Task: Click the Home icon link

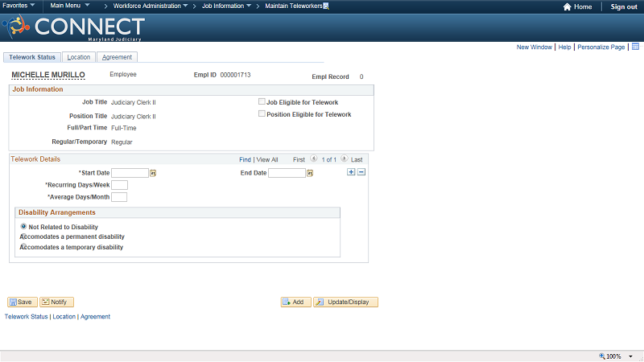Action: coord(568,6)
